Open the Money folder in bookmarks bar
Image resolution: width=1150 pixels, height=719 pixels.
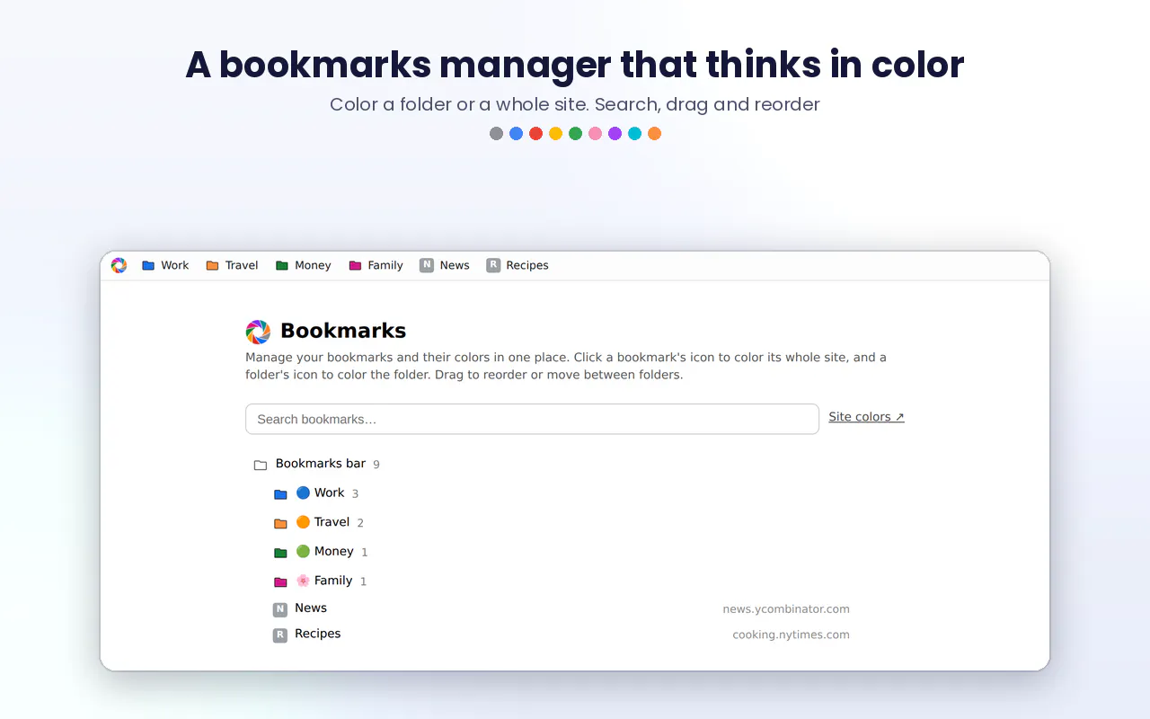pyautogui.click(x=304, y=265)
